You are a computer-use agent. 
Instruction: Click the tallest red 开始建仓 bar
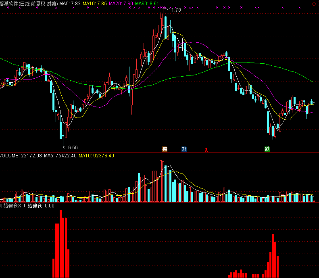[60, 244]
